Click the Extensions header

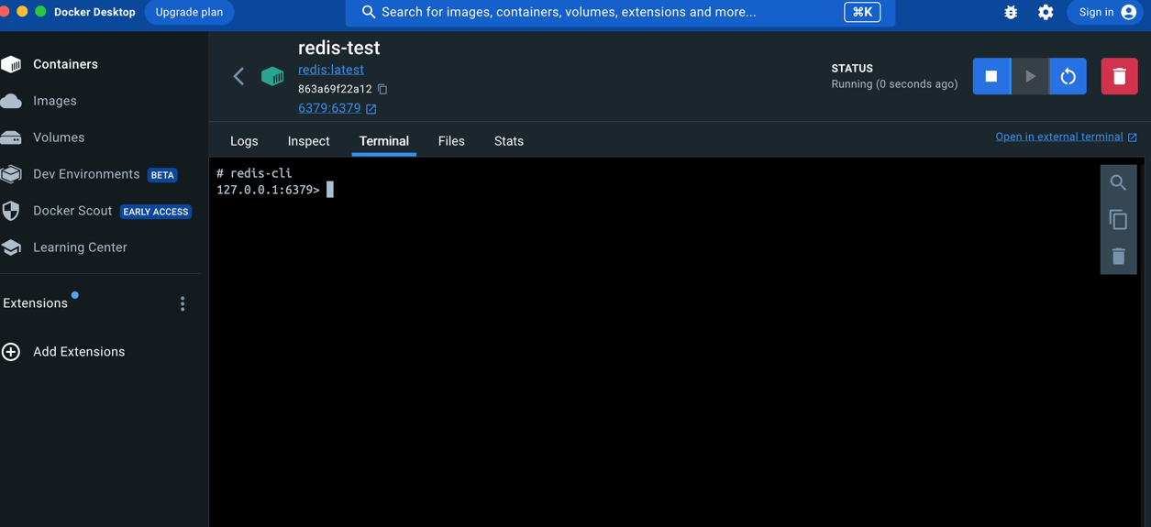point(35,303)
